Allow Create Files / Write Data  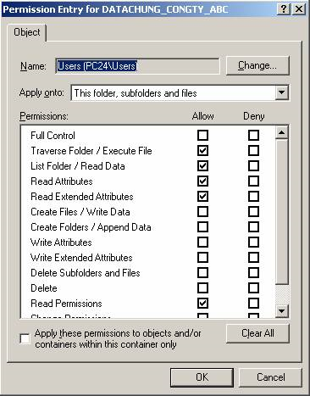(202, 212)
